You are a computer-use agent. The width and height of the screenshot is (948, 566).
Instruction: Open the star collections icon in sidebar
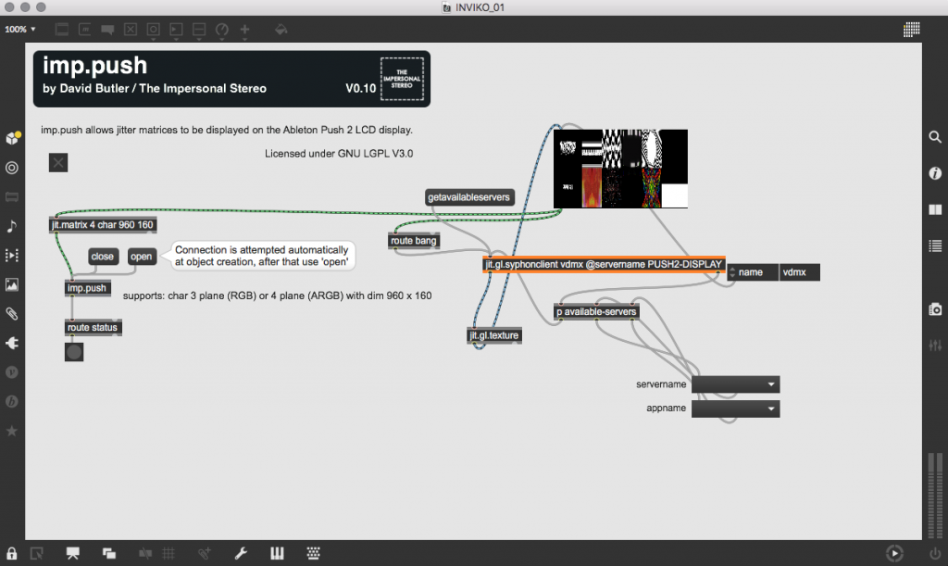click(x=11, y=431)
